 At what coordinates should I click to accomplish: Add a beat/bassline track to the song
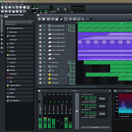pyautogui.click(x=48, y=19)
